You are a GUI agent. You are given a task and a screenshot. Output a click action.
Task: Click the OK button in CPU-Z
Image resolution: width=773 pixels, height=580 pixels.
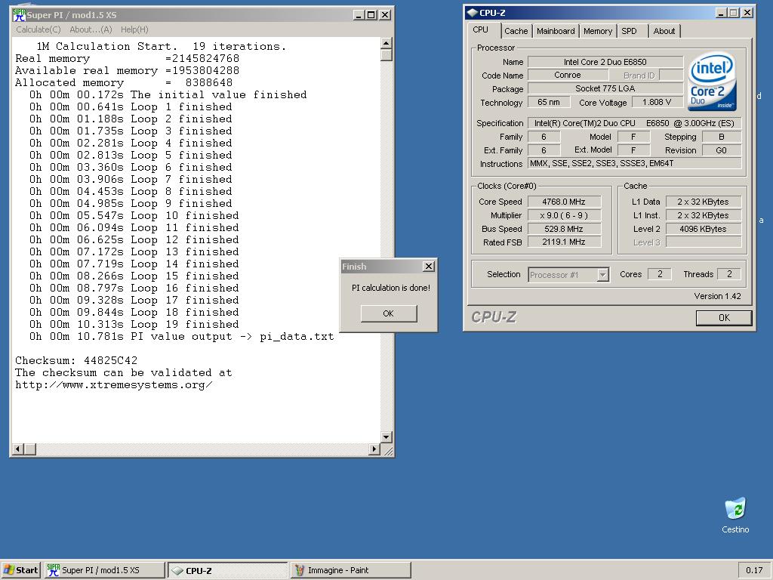click(x=724, y=318)
